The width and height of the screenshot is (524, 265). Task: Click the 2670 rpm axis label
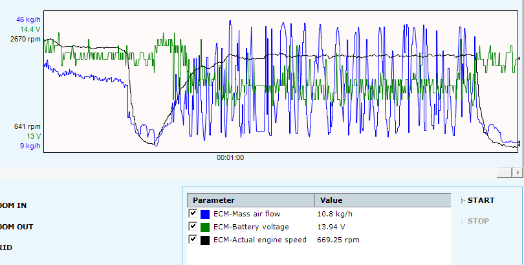tap(26, 39)
